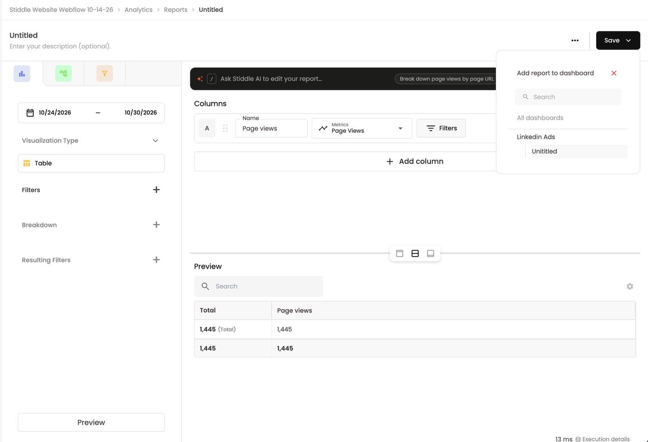
Task: Switch to top-panel-only layout icon
Action: [x=400, y=253]
